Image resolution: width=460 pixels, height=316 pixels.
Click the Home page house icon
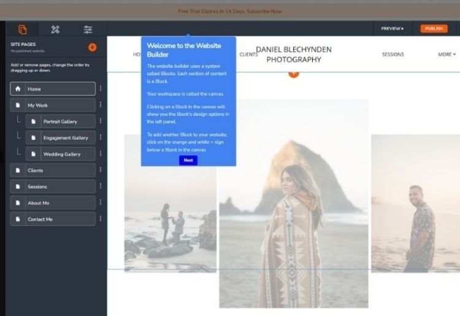tap(18, 88)
